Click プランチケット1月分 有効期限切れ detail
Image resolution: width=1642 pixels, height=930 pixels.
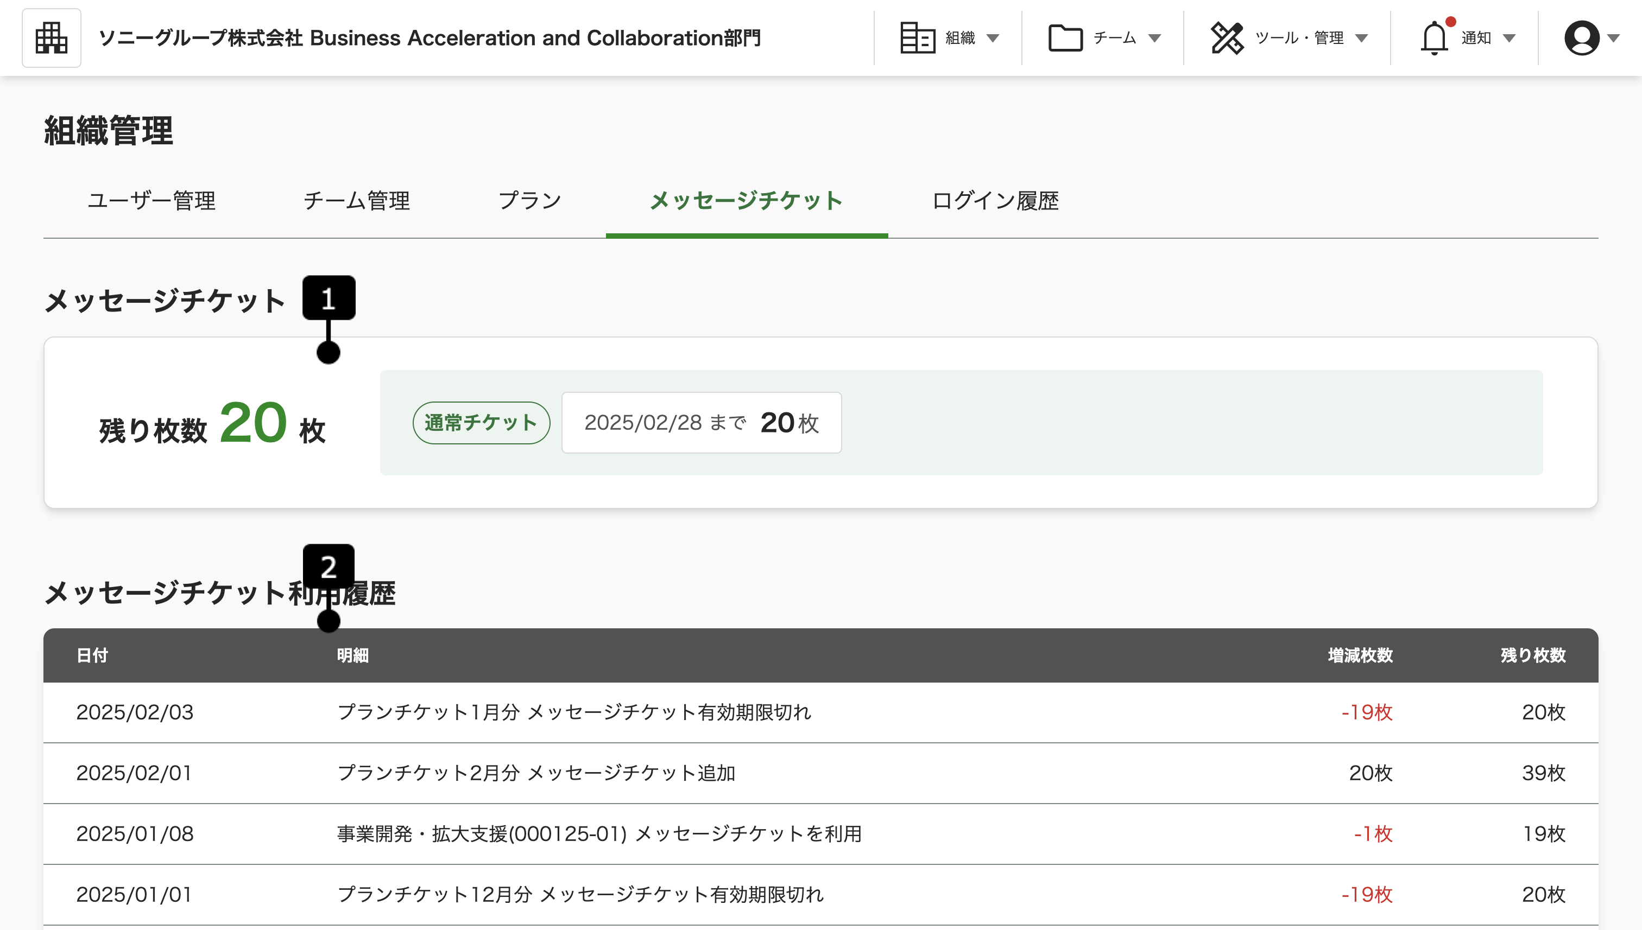[574, 712]
